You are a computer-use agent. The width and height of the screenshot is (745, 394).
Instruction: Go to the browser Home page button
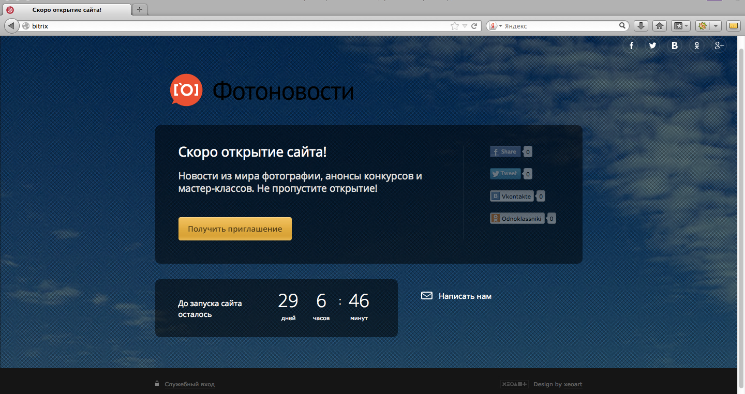pos(659,26)
